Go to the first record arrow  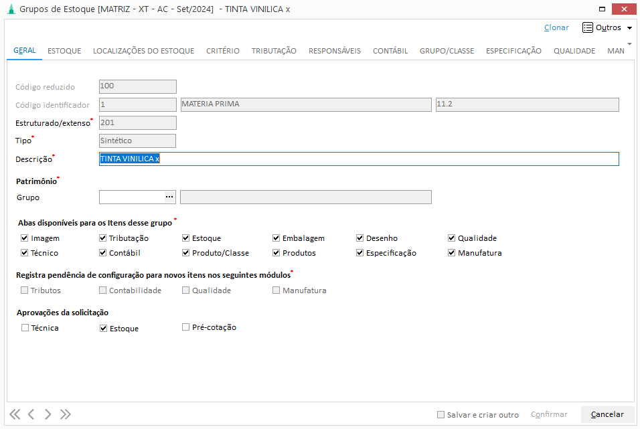tap(15, 414)
